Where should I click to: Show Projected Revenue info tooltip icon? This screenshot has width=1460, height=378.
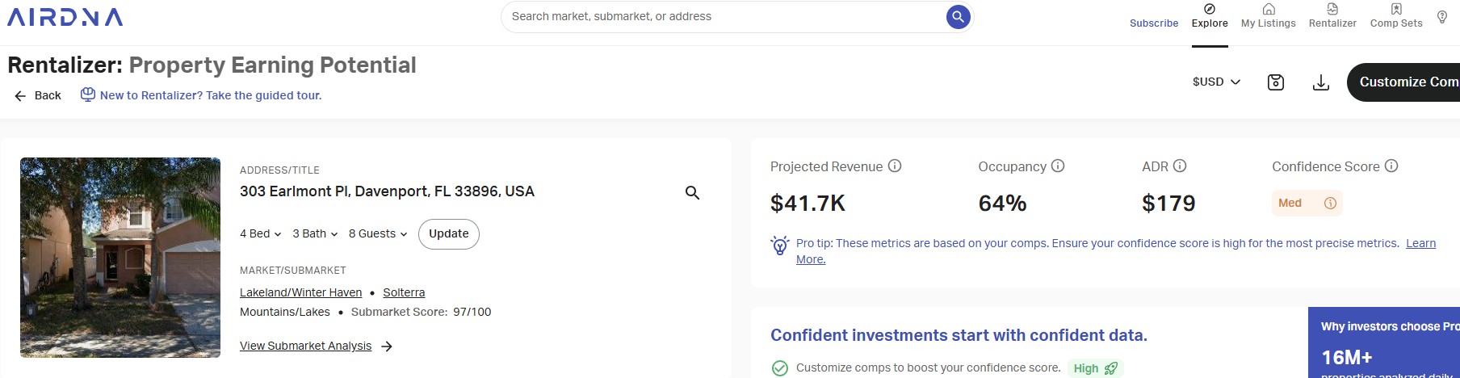[895, 166]
